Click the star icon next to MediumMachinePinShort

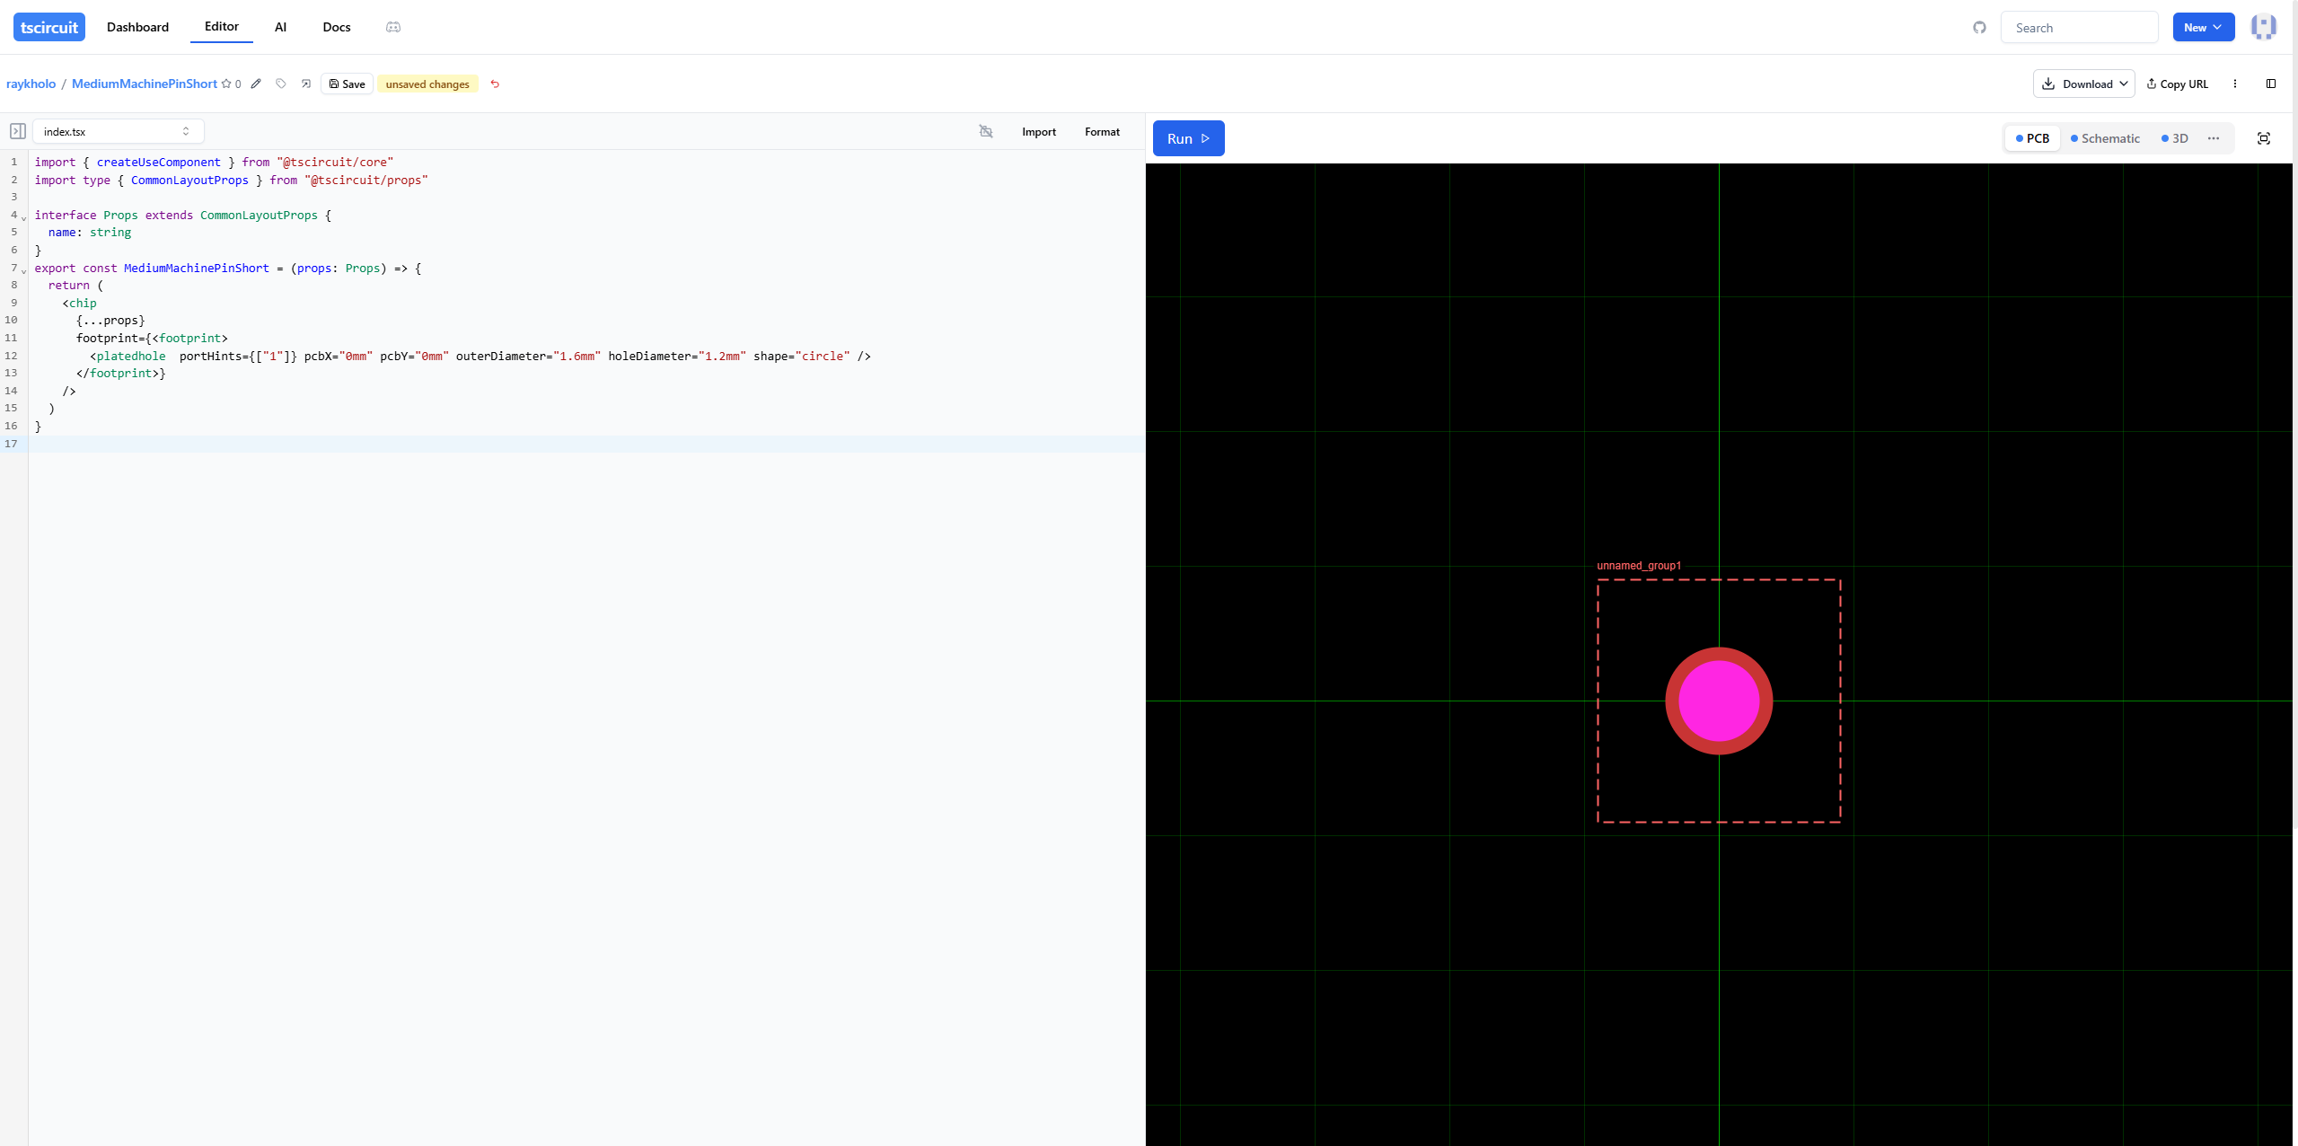pyautogui.click(x=226, y=84)
